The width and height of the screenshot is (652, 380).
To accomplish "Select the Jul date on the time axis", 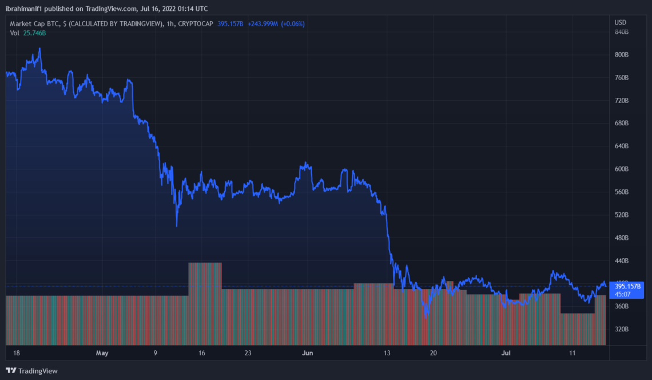I will click(506, 353).
